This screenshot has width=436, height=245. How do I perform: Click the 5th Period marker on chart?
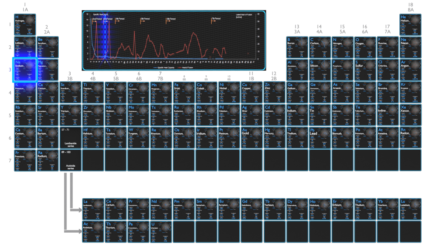coord(145,19)
